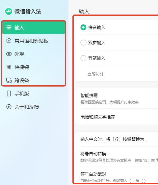The width and height of the screenshot is (158, 185).
Task: Go to the 跨设备 section
Action: 34,80
